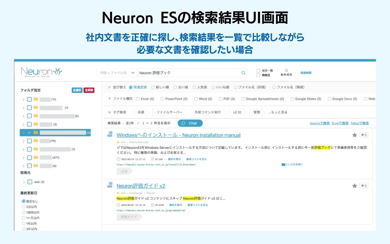The width and height of the screenshot is (390, 244).
Task: Click the 全選択 button
Action: tap(77, 90)
